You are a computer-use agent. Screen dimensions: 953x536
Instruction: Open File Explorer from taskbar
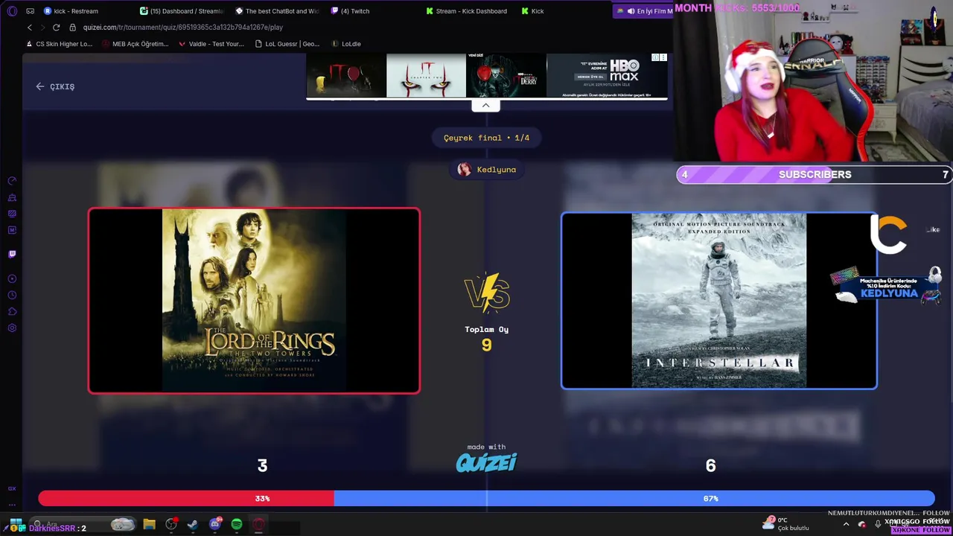tap(149, 524)
